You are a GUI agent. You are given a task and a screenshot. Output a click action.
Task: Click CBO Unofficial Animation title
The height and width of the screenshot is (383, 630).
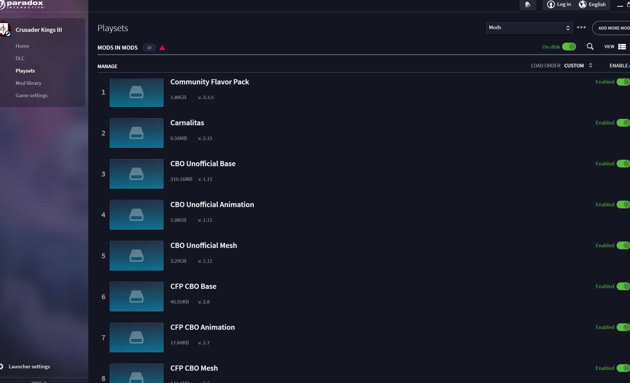(212, 204)
